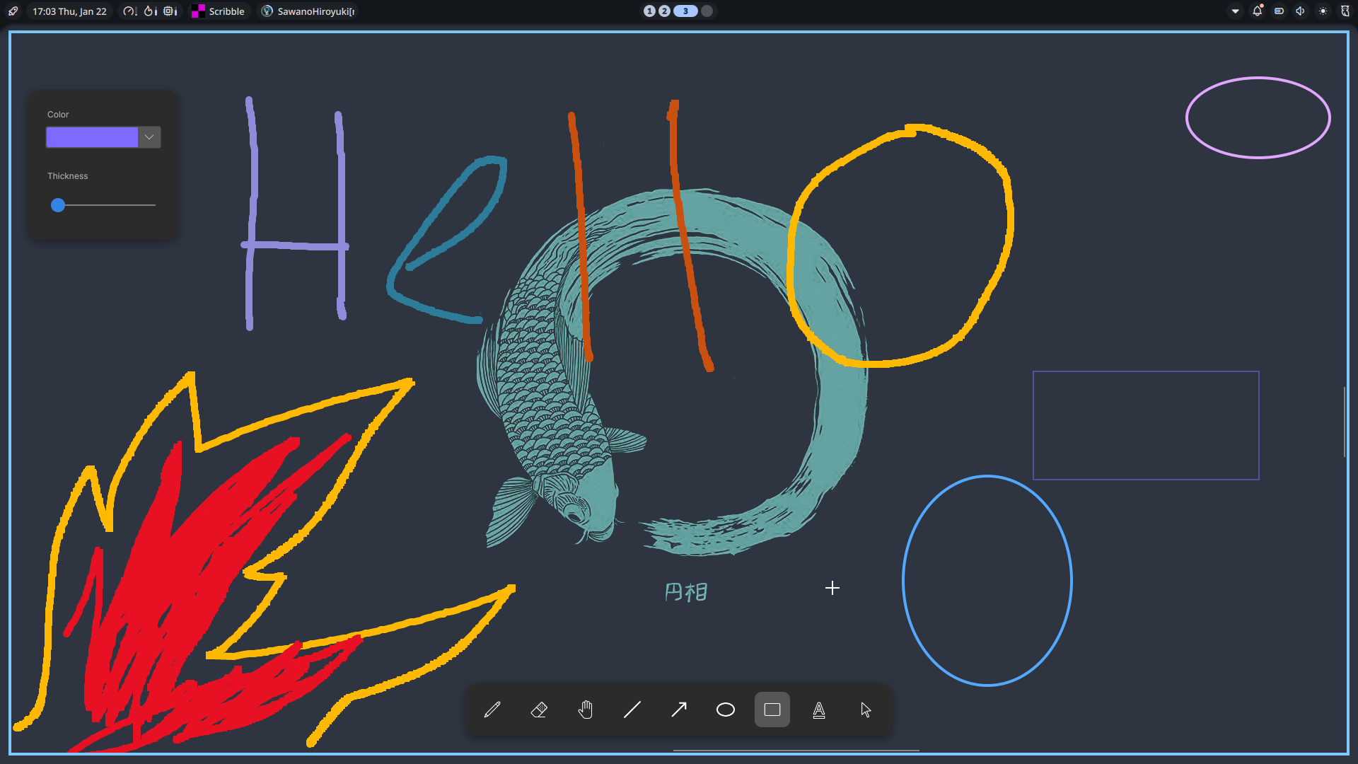Click the Scribble app title in top bar
Screen dimensions: 1358x764
[x=226, y=11]
